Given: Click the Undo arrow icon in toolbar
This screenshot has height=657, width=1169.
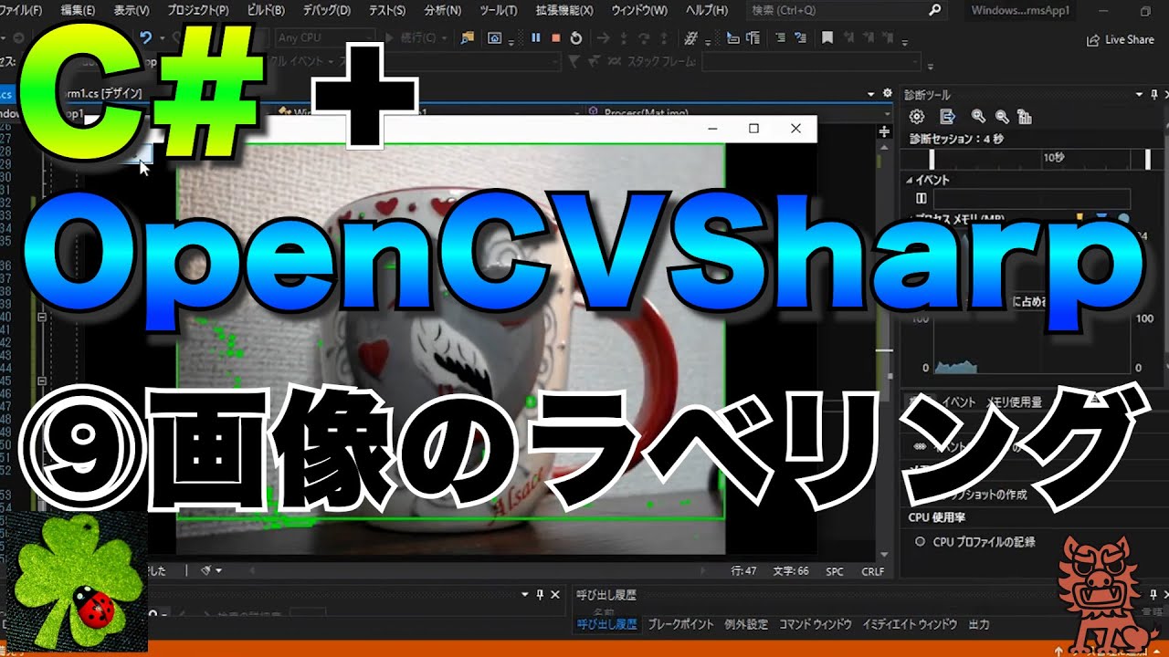Looking at the screenshot, I should pos(145,38).
